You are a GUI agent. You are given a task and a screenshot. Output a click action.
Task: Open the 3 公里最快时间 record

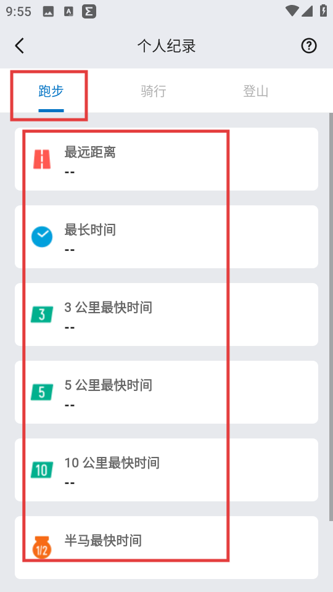click(x=166, y=314)
